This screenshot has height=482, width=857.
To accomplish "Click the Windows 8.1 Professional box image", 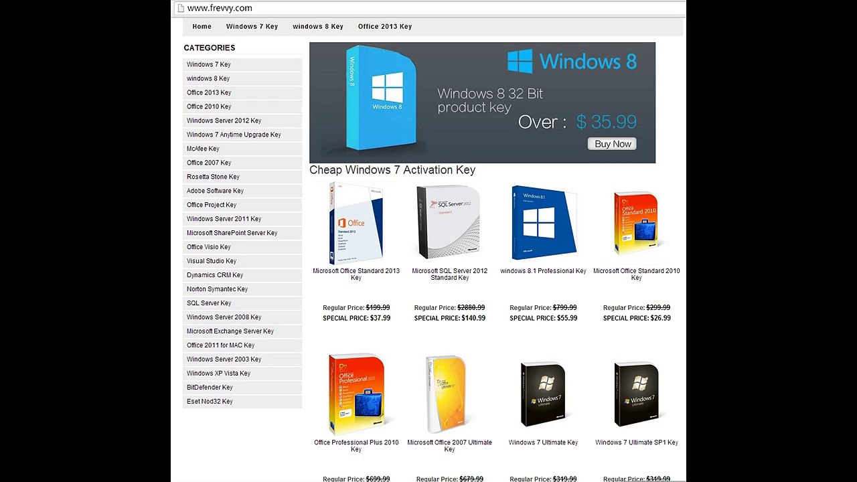I will (544, 223).
